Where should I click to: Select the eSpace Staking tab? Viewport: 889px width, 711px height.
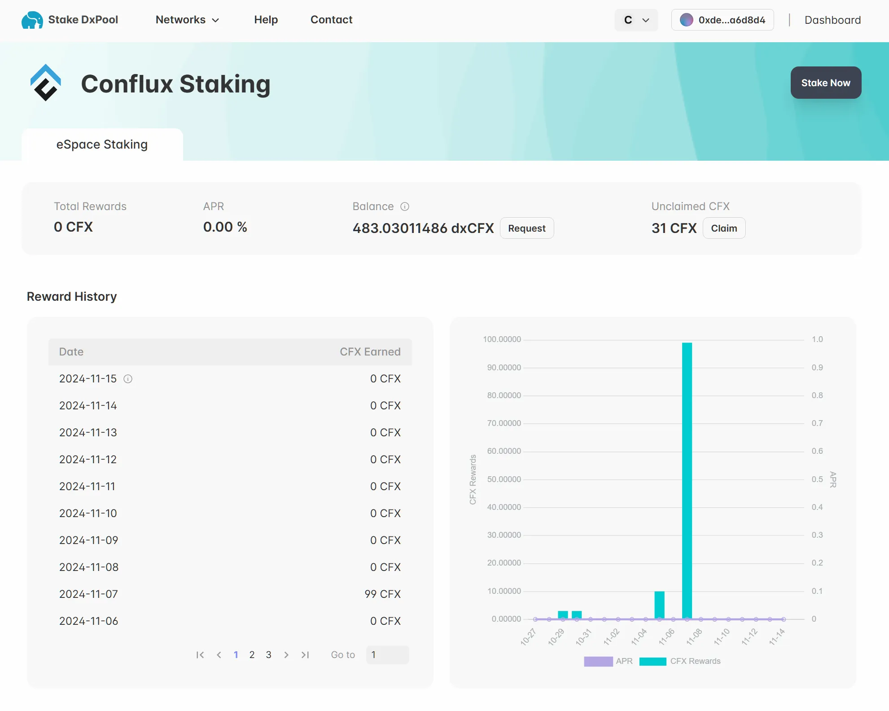[102, 145]
